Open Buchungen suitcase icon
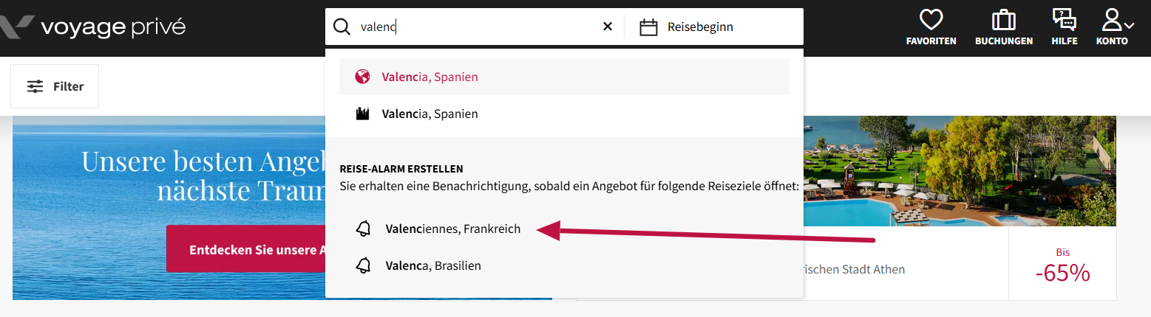The width and height of the screenshot is (1151, 317). pyautogui.click(x=1003, y=20)
